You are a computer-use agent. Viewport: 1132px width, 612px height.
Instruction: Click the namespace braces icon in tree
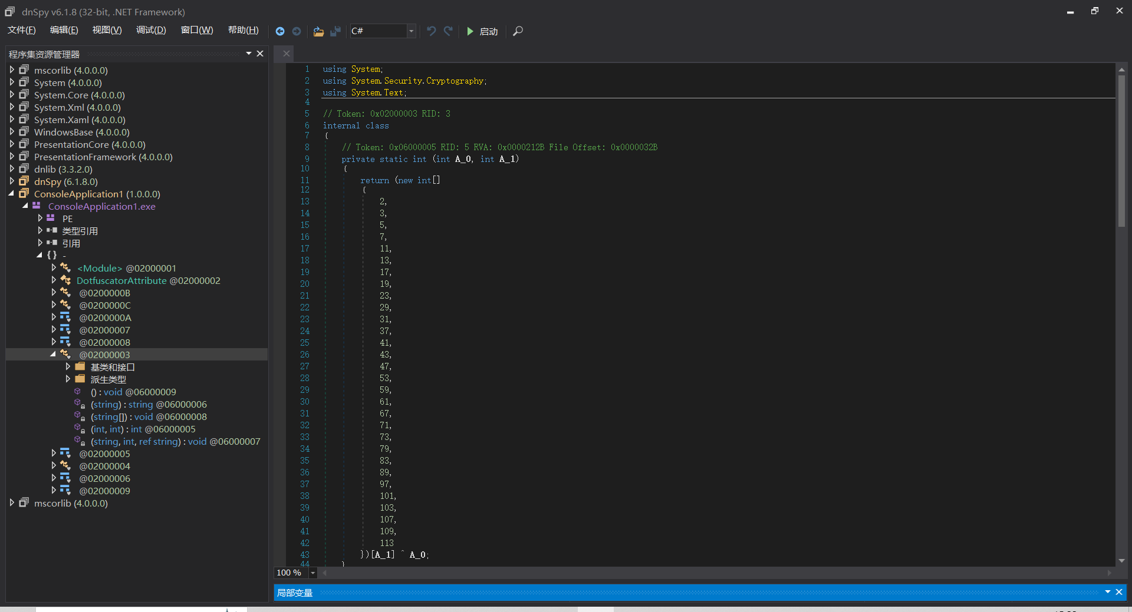coord(52,255)
